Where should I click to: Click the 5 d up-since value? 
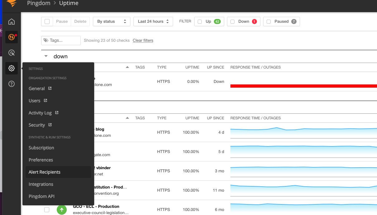[221, 152]
